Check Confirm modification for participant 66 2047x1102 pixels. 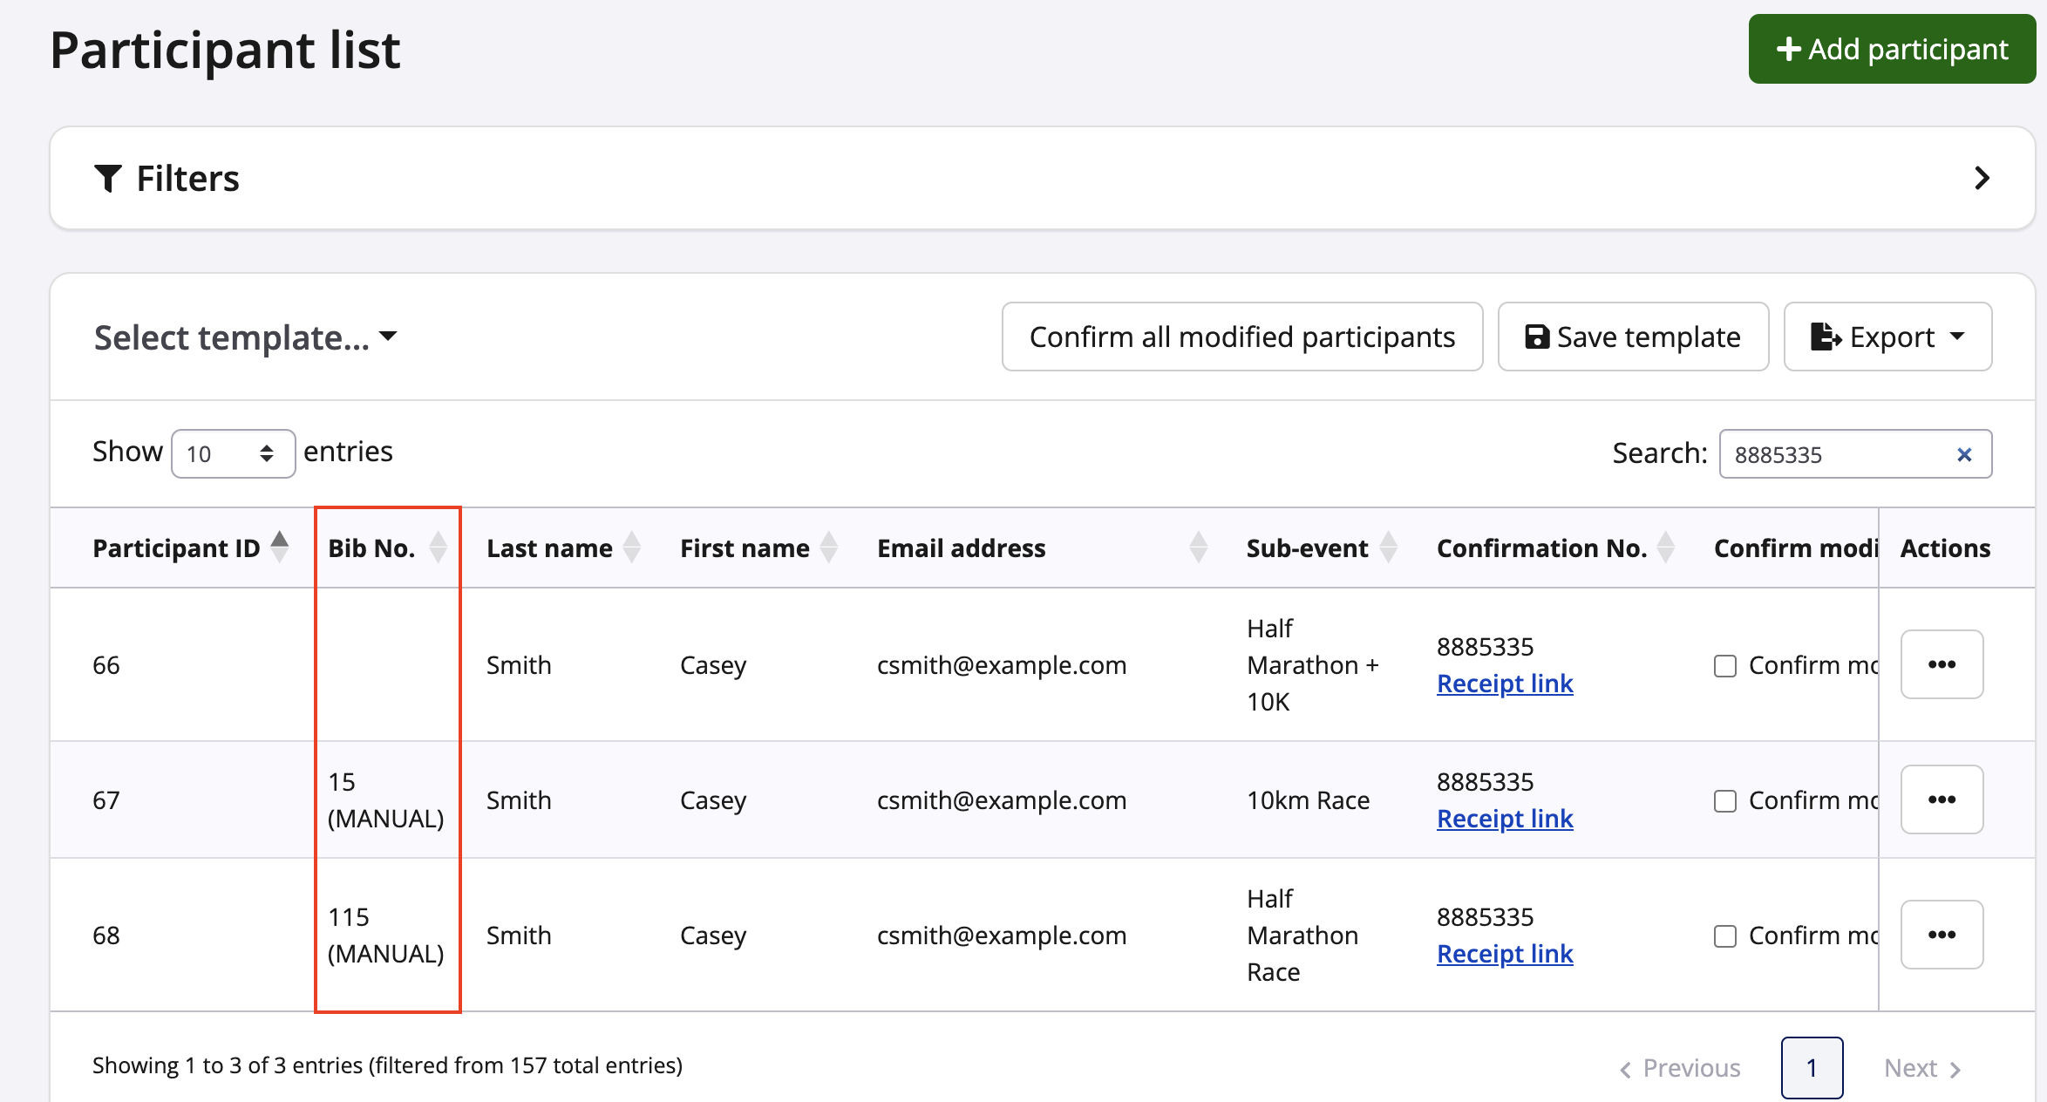[x=1724, y=666]
